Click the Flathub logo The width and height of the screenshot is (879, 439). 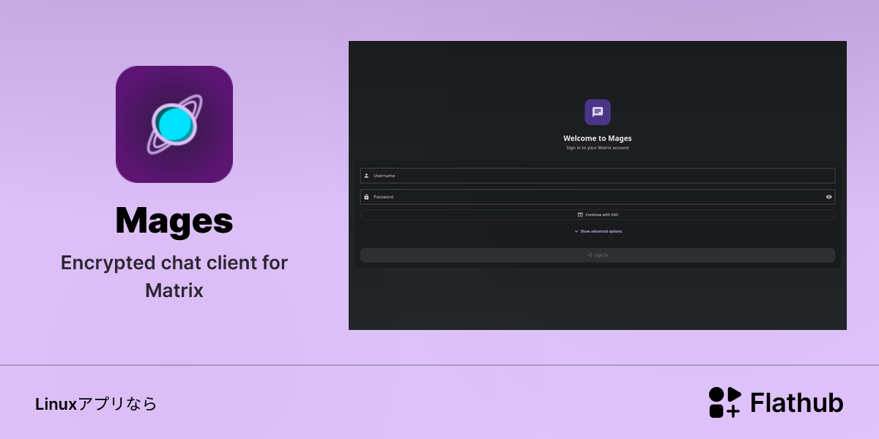point(776,402)
